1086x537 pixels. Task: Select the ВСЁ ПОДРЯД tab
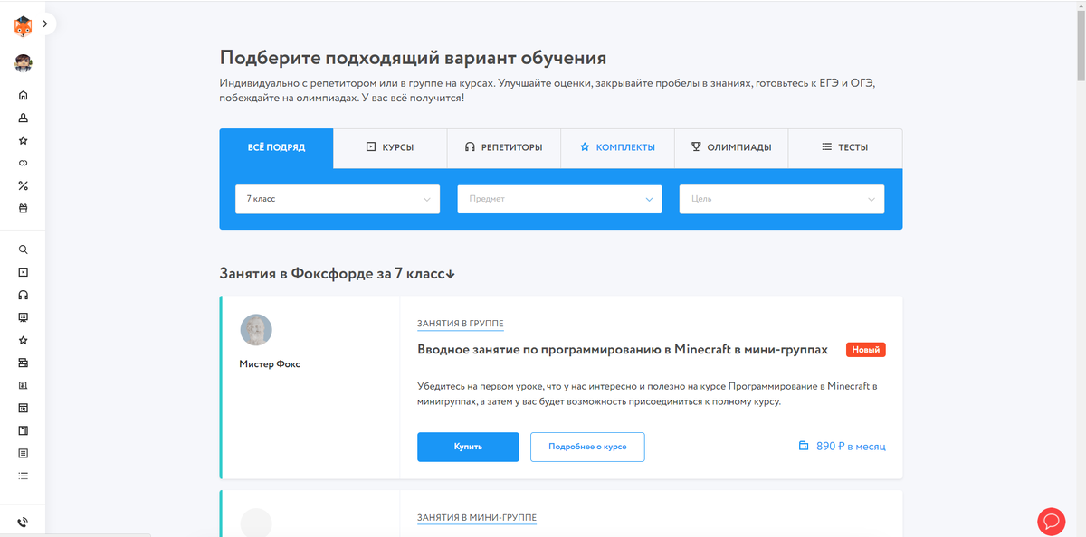276,148
